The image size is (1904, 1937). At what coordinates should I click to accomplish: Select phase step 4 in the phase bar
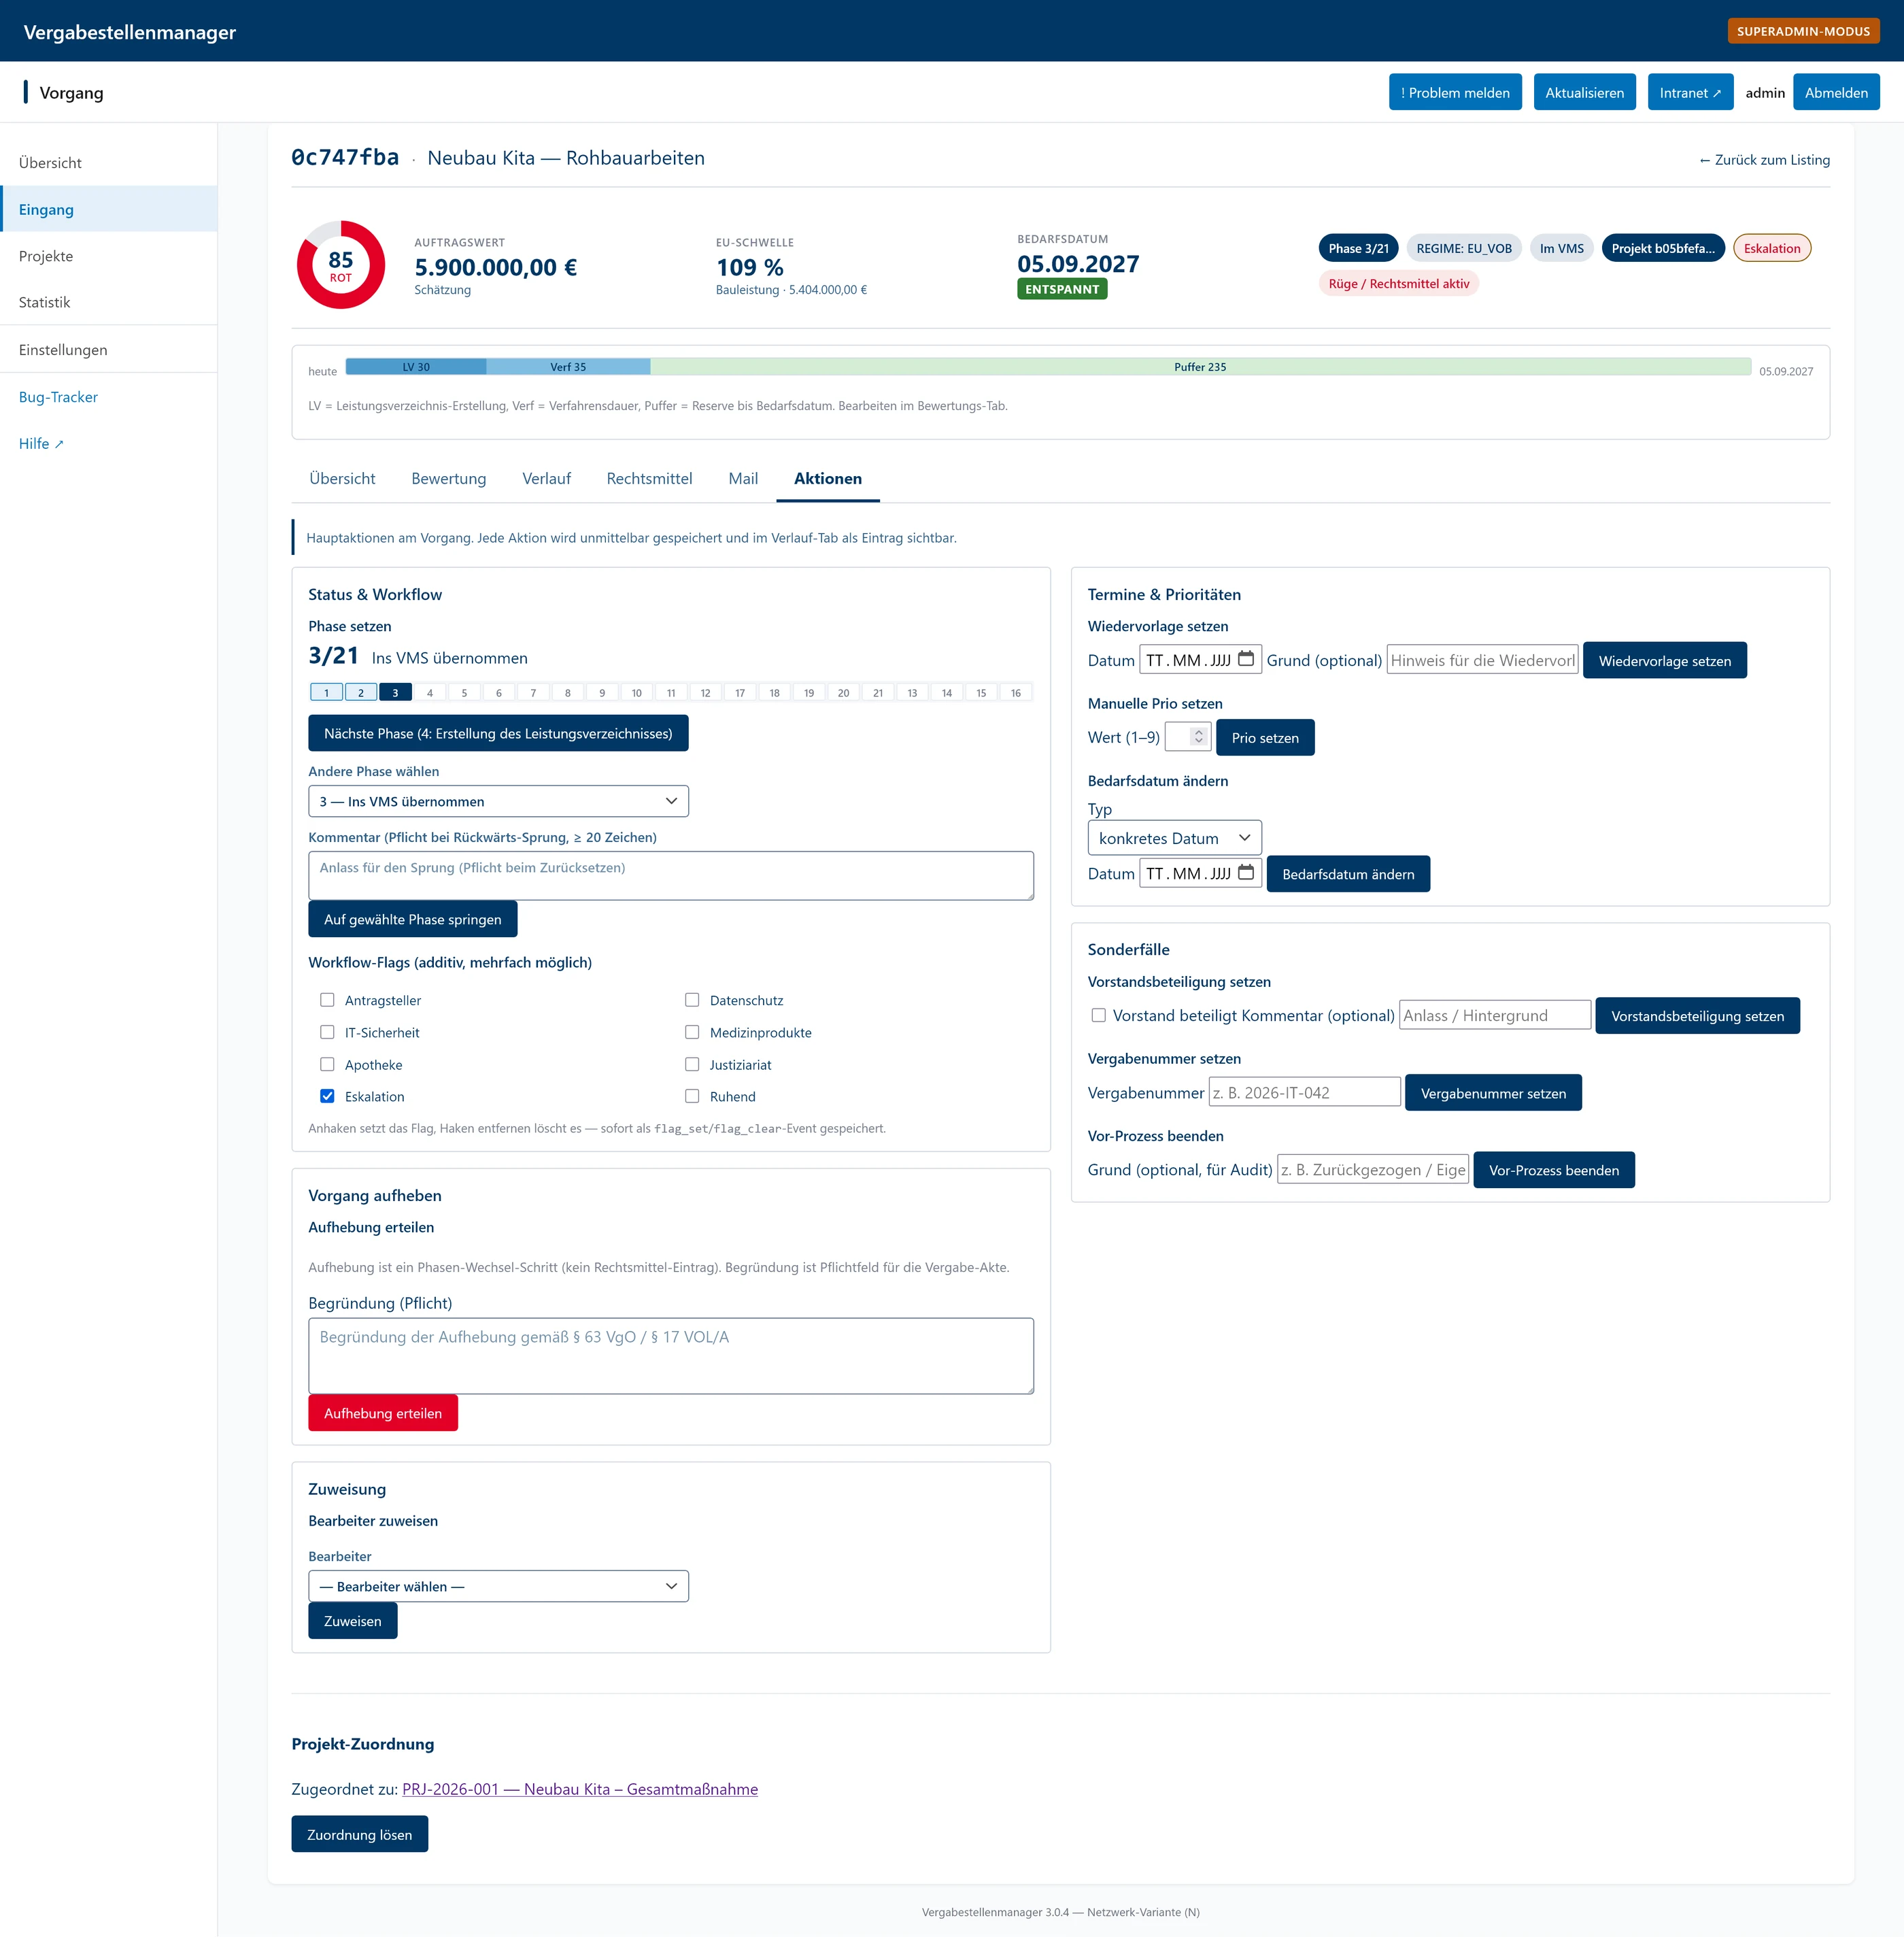pos(430,692)
